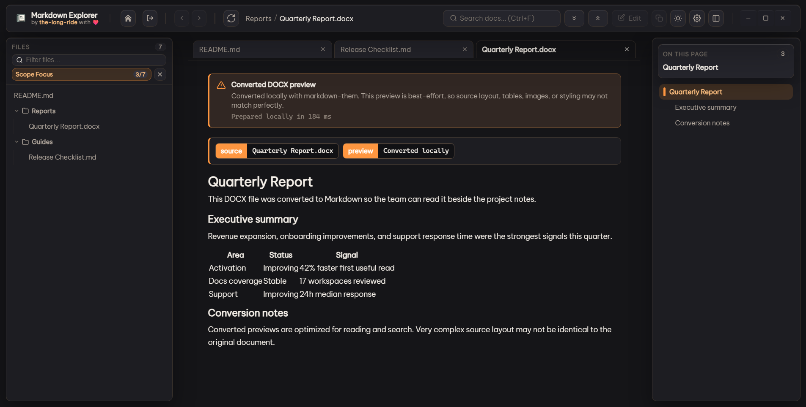The width and height of the screenshot is (806, 407).
Task: Click the Reports breadcrumb link
Action: (x=259, y=19)
